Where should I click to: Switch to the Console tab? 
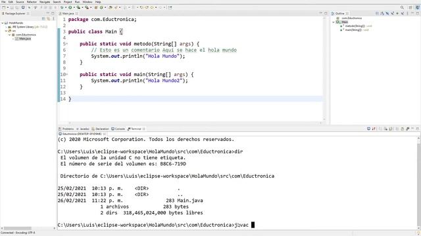click(x=118, y=129)
